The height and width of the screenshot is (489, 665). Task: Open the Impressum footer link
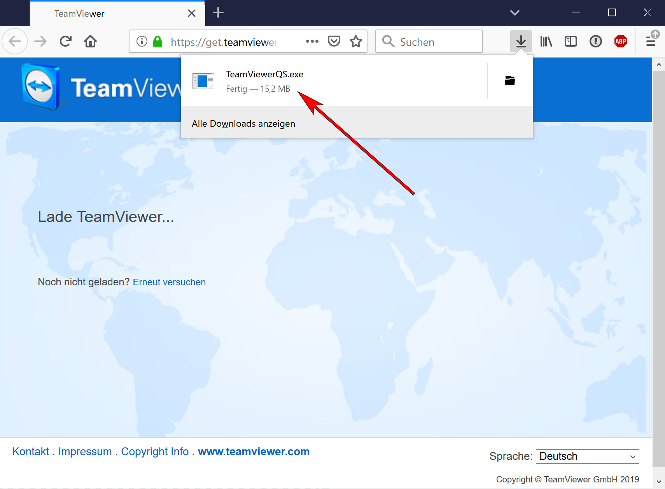pyautogui.click(x=85, y=452)
